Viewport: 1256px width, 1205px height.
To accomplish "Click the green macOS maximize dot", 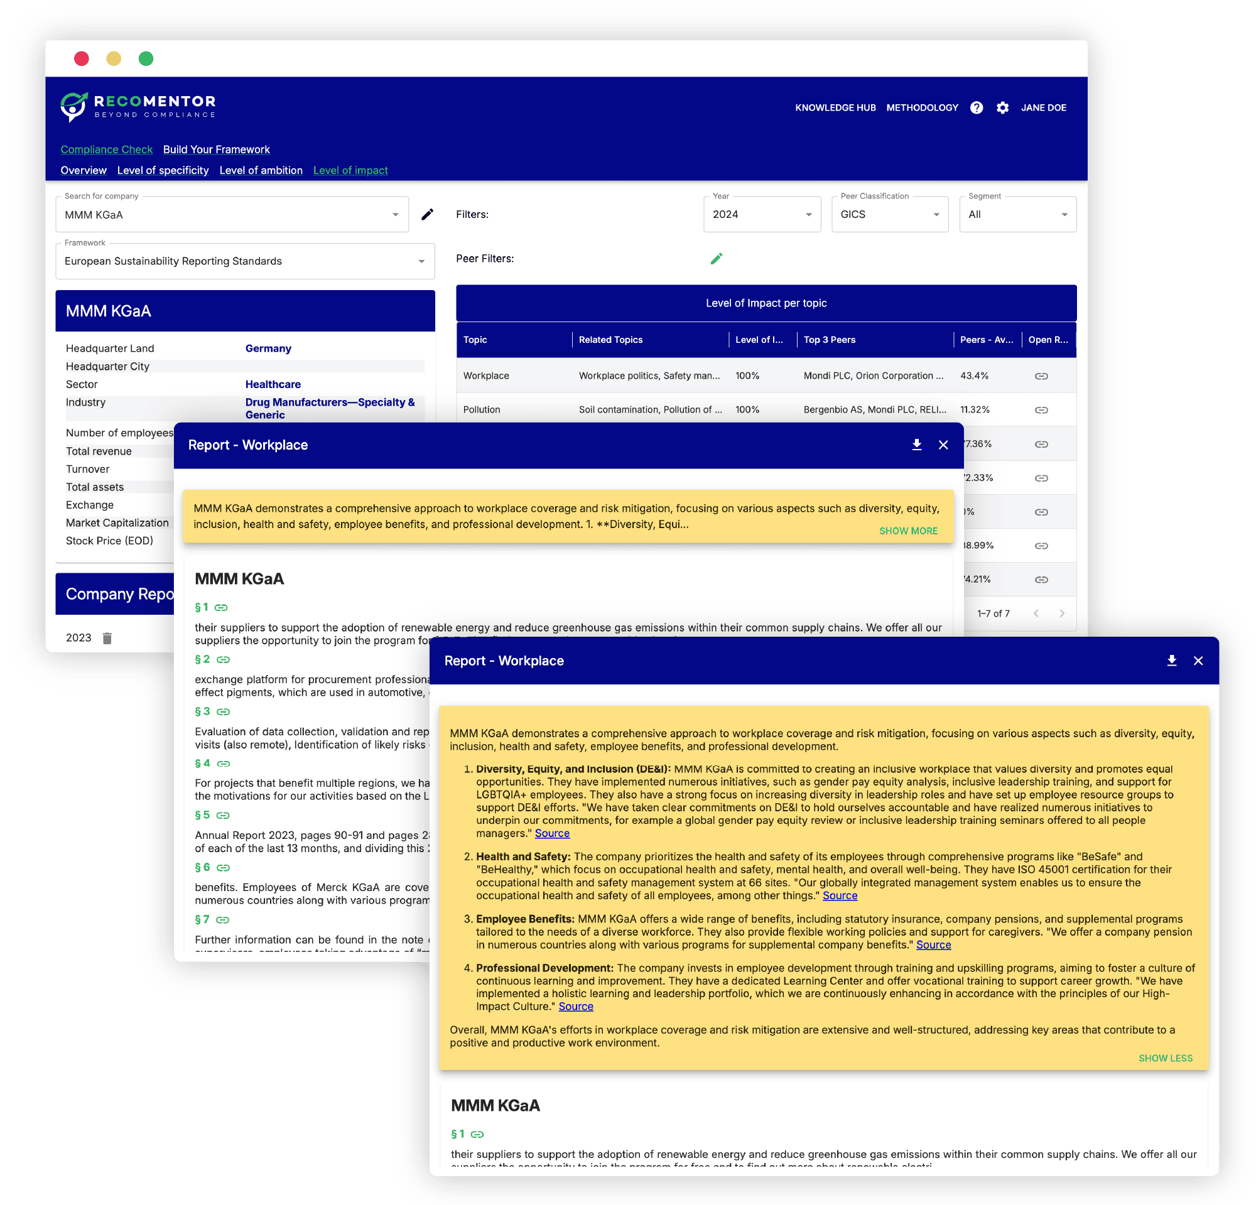I will pyautogui.click(x=146, y=58).
